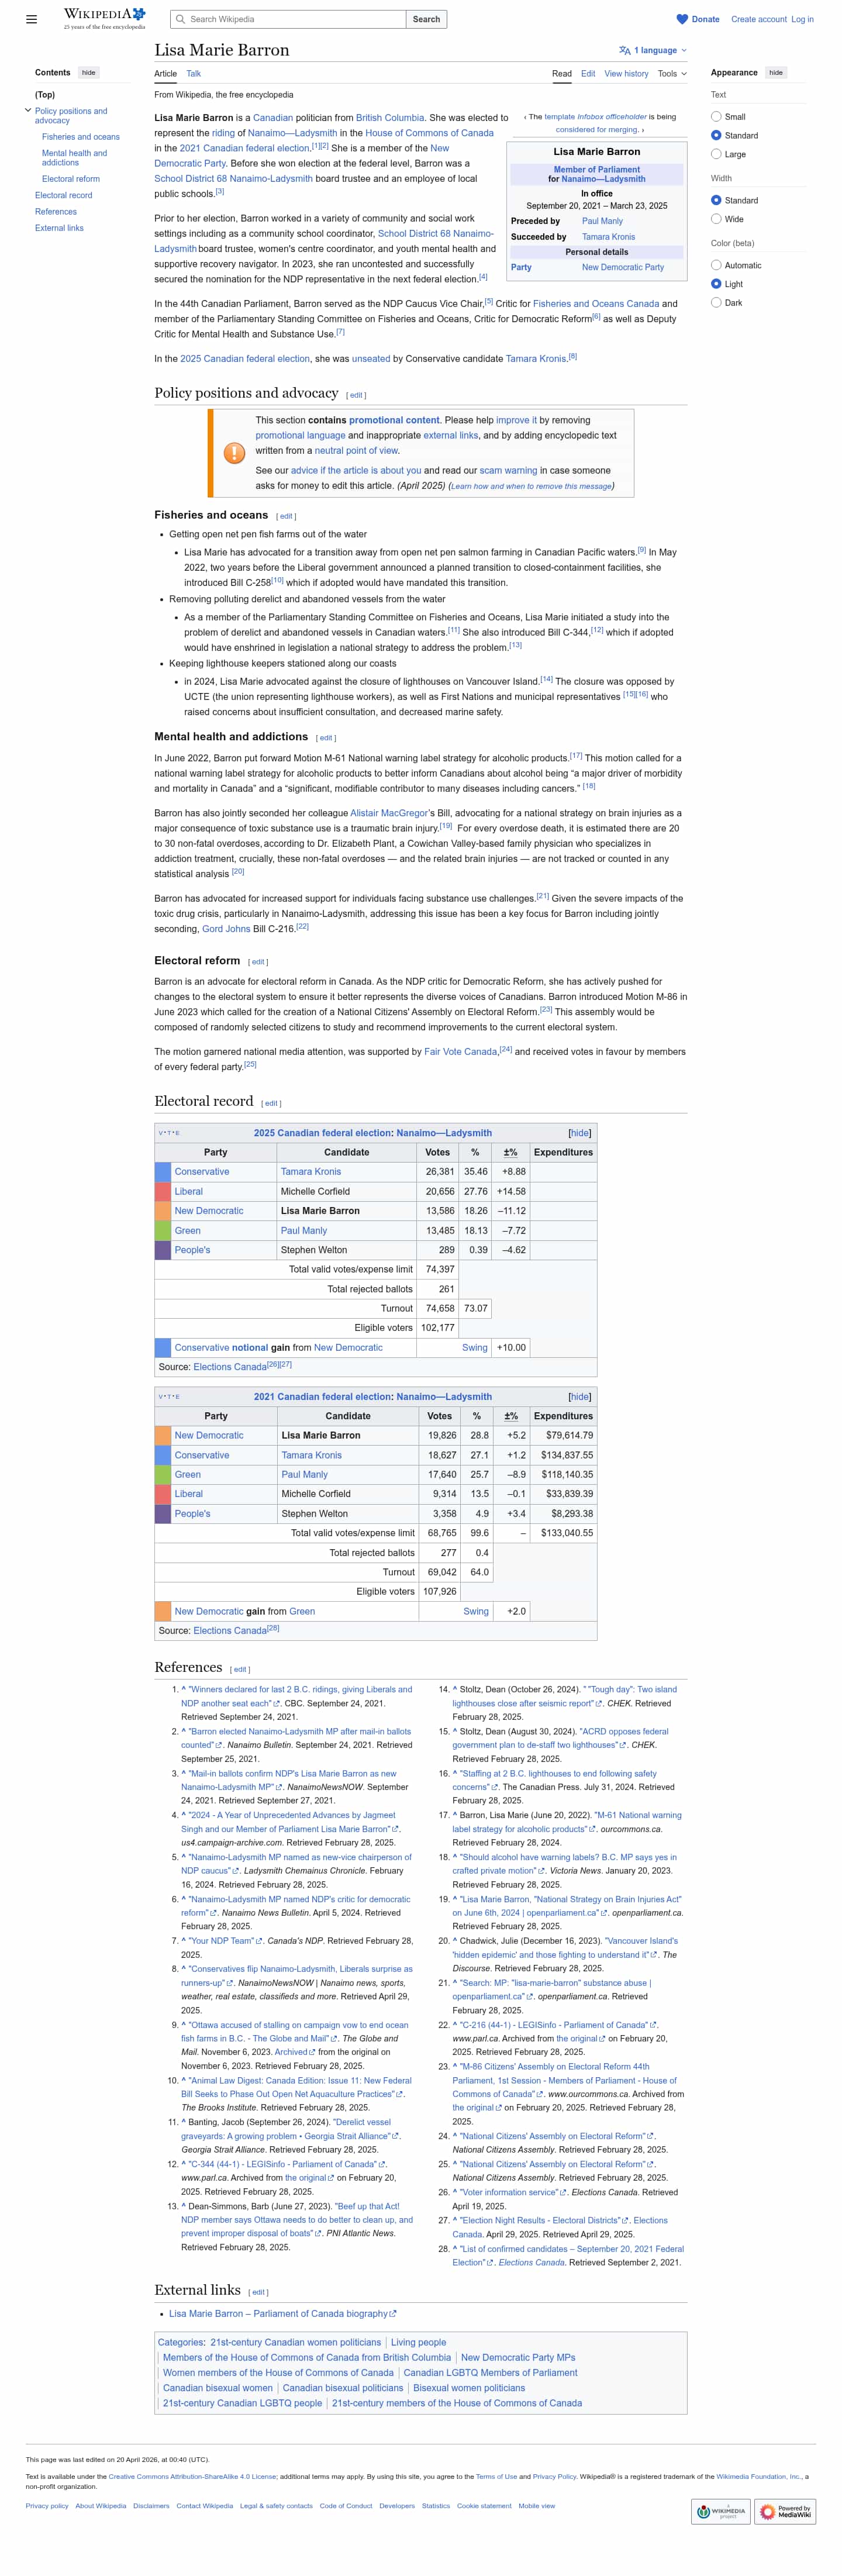Click the magnifier icon in search box
Viewport: 842px width, 2576px height.
pyautogui.click(x=180, y=19)
